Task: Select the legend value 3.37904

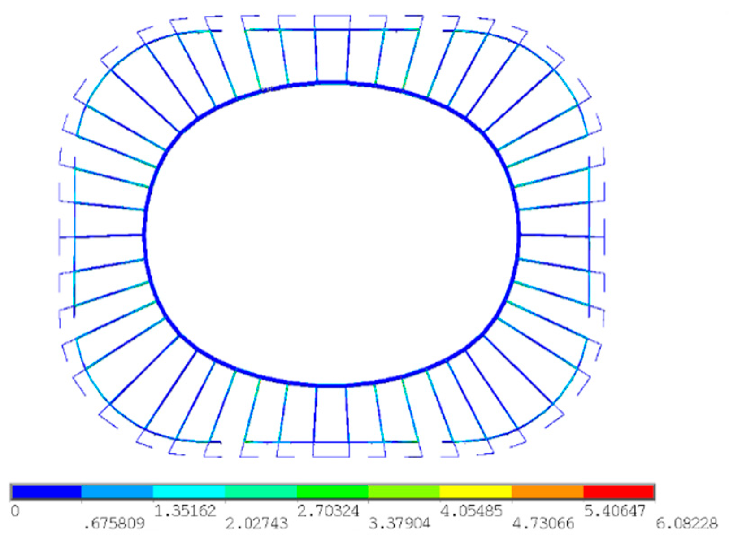Action: pyautogui.click(x=399, y=524)
